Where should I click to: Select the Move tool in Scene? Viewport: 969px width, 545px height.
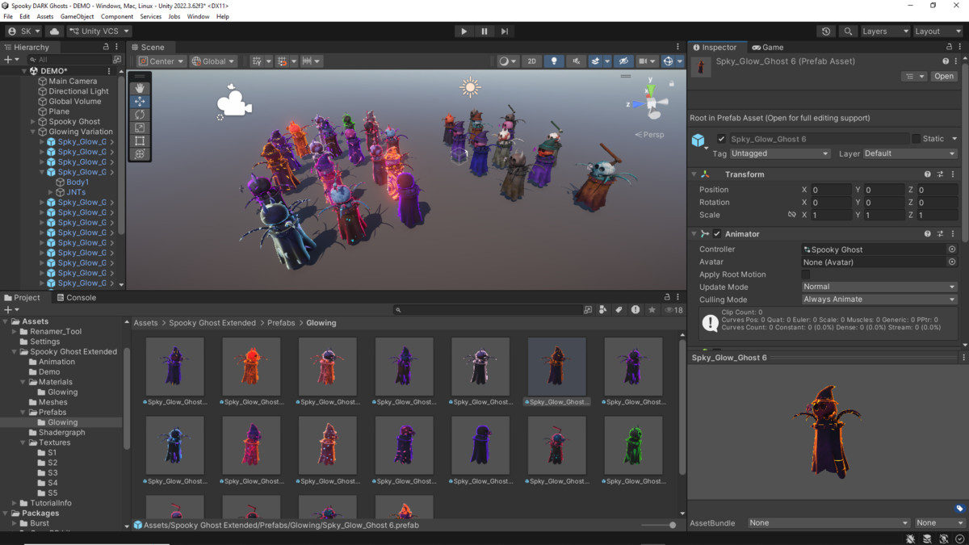point(141,102)
